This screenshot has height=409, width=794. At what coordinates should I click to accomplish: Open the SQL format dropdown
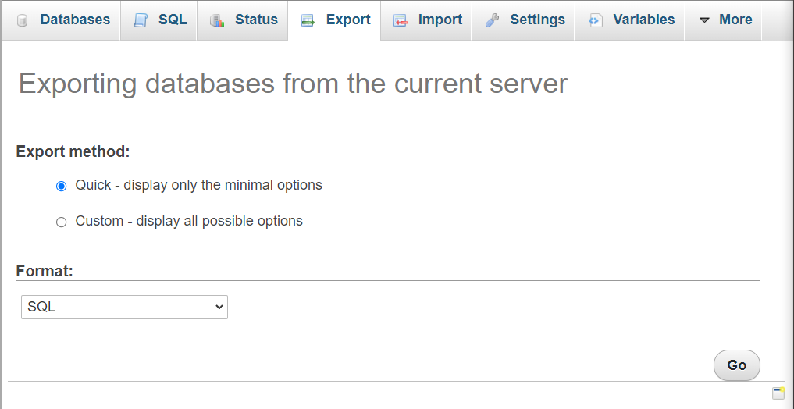coord(125,308)
